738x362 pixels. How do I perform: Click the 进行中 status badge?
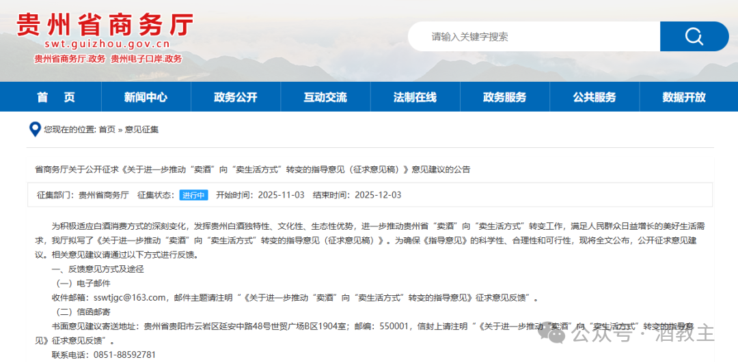[x=193, y=196]
